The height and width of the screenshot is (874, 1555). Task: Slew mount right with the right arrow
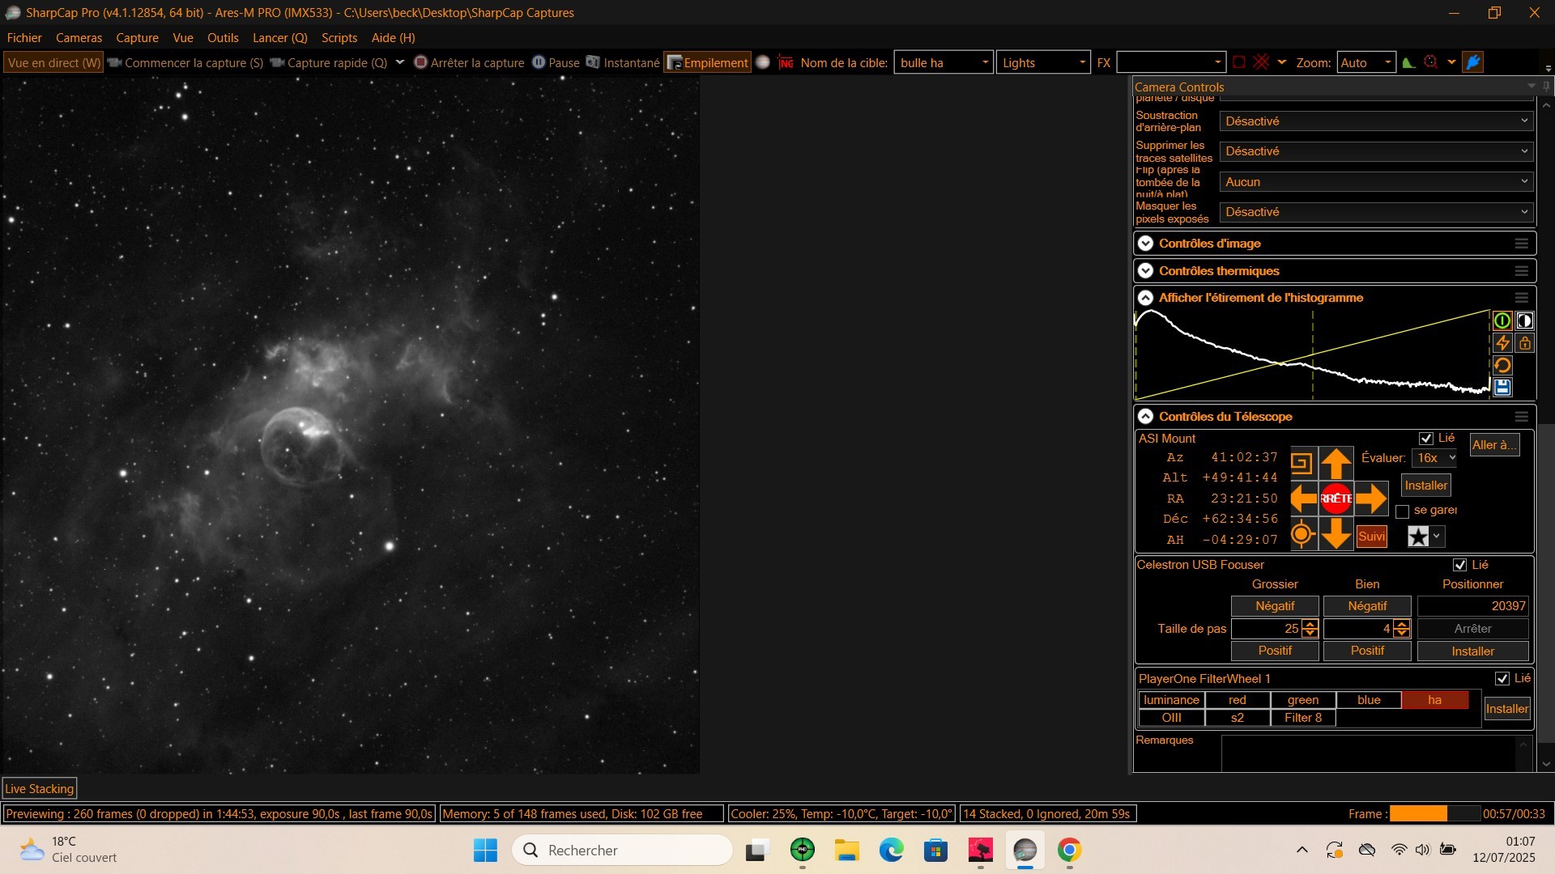(1371, 499)
